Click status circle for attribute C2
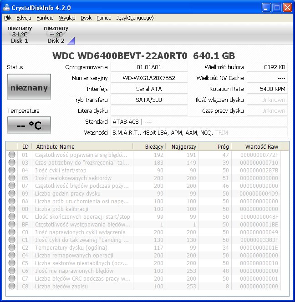The image size is (295, 302). (x=12, y=247)
